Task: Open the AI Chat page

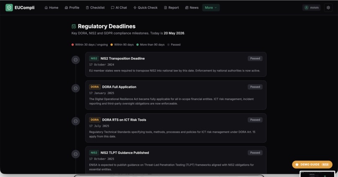Action: click(x=119, y=8)
